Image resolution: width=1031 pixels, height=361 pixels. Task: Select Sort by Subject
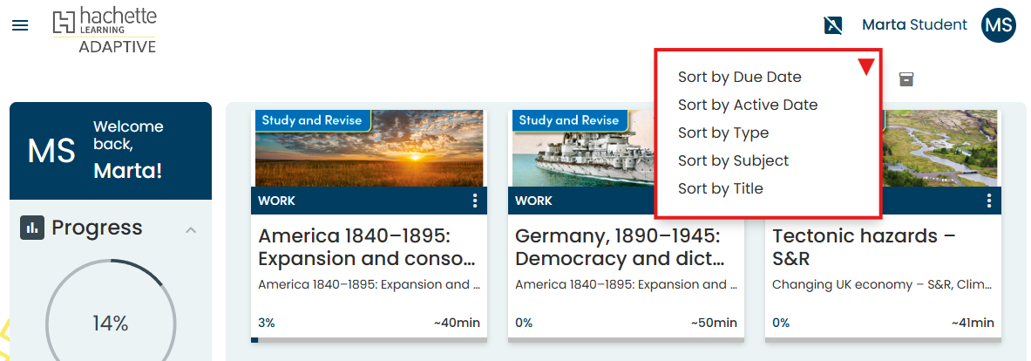[733, 160]
